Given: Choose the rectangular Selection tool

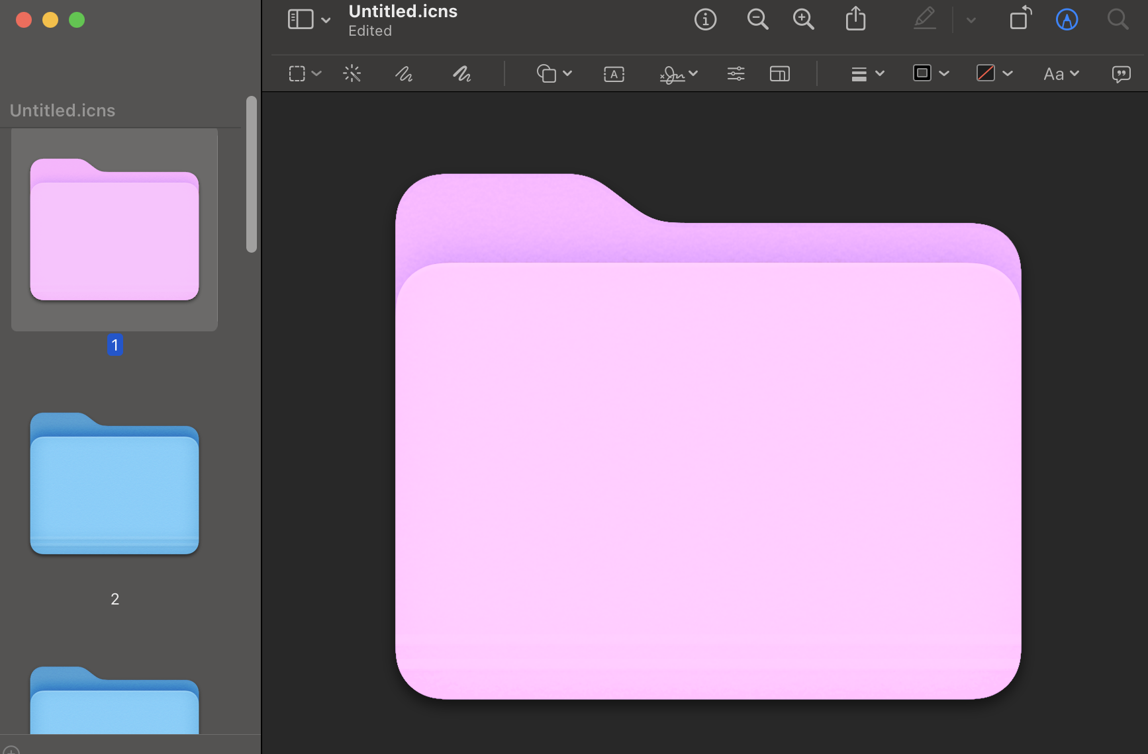Looking at the screenshot, I should [297, 73].
